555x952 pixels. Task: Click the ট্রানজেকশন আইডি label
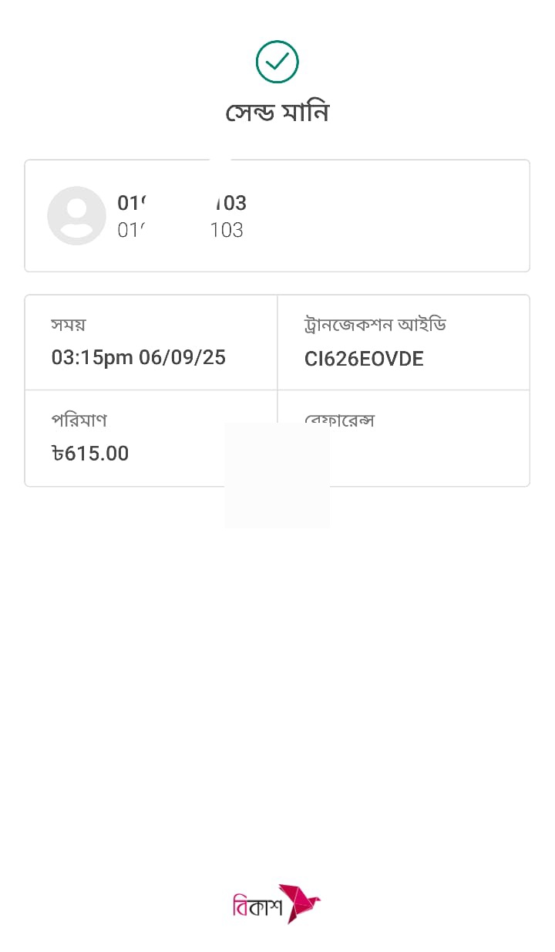(375, 325)
